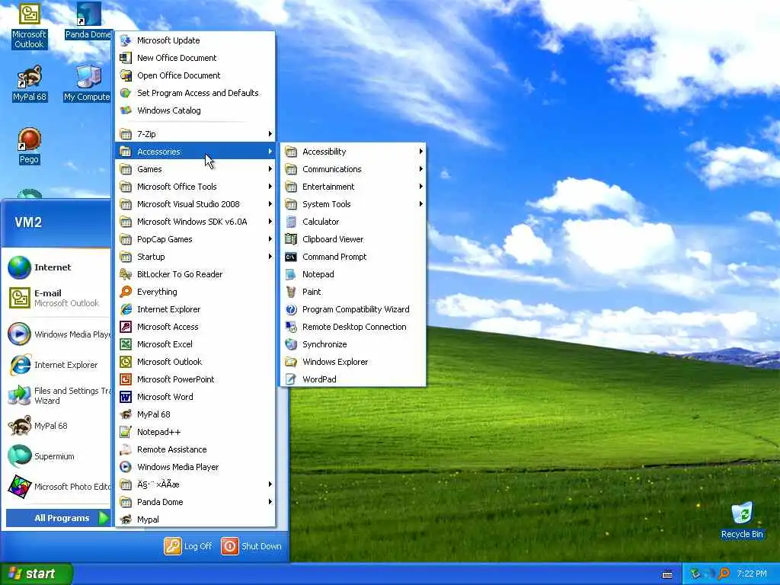This screenshot has height=585, width=780.
Task: Open Windows Catalog
Action: point(195,110)
